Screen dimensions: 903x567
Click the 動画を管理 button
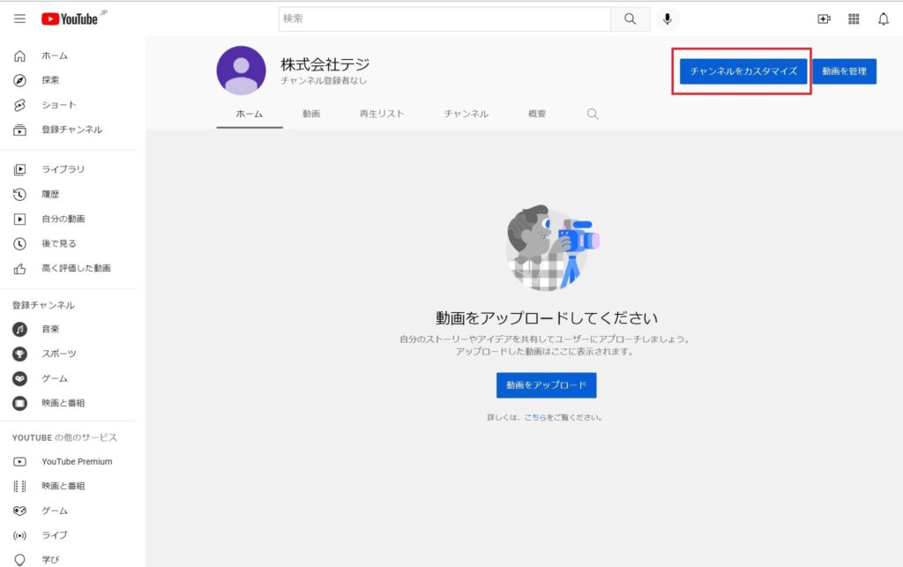(x=844, y=71)
